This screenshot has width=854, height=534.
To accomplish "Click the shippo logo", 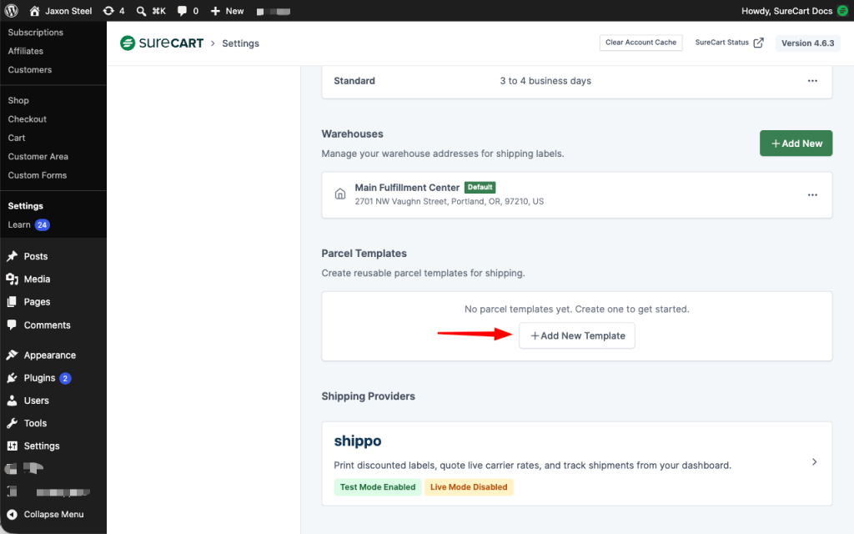I will (358, 441).
